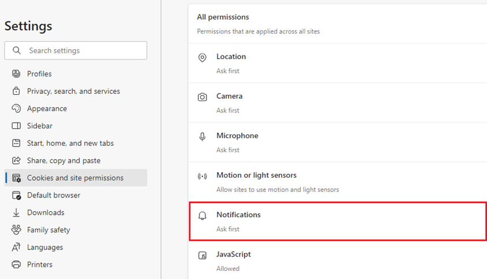
Task: Open the Notifications permission row
Action: (338, 221)
